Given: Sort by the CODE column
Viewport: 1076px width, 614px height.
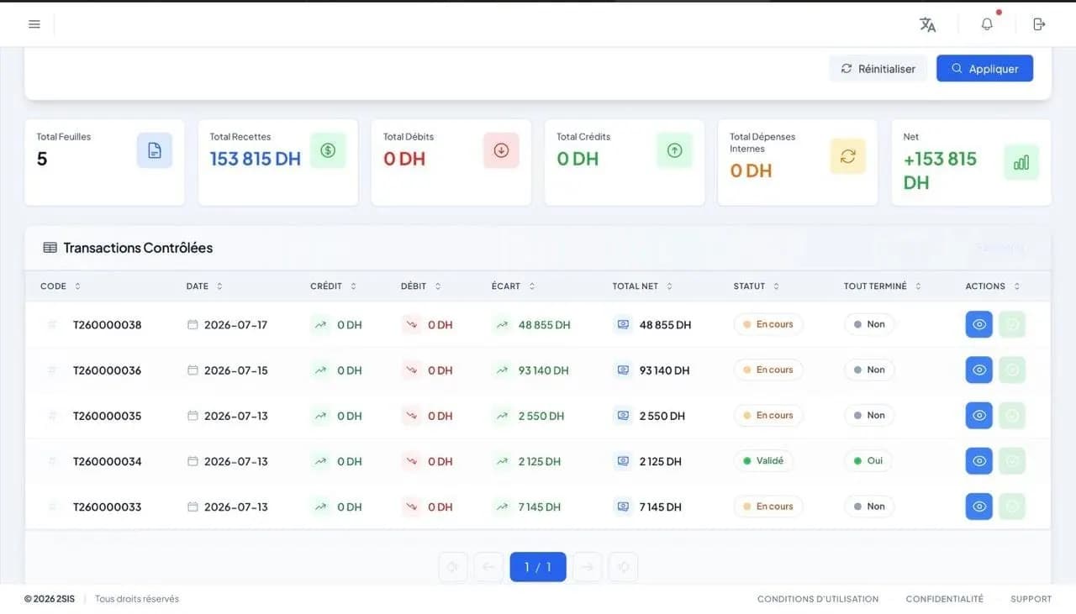Looking at the screenshot, I should (x=61, y=286).
